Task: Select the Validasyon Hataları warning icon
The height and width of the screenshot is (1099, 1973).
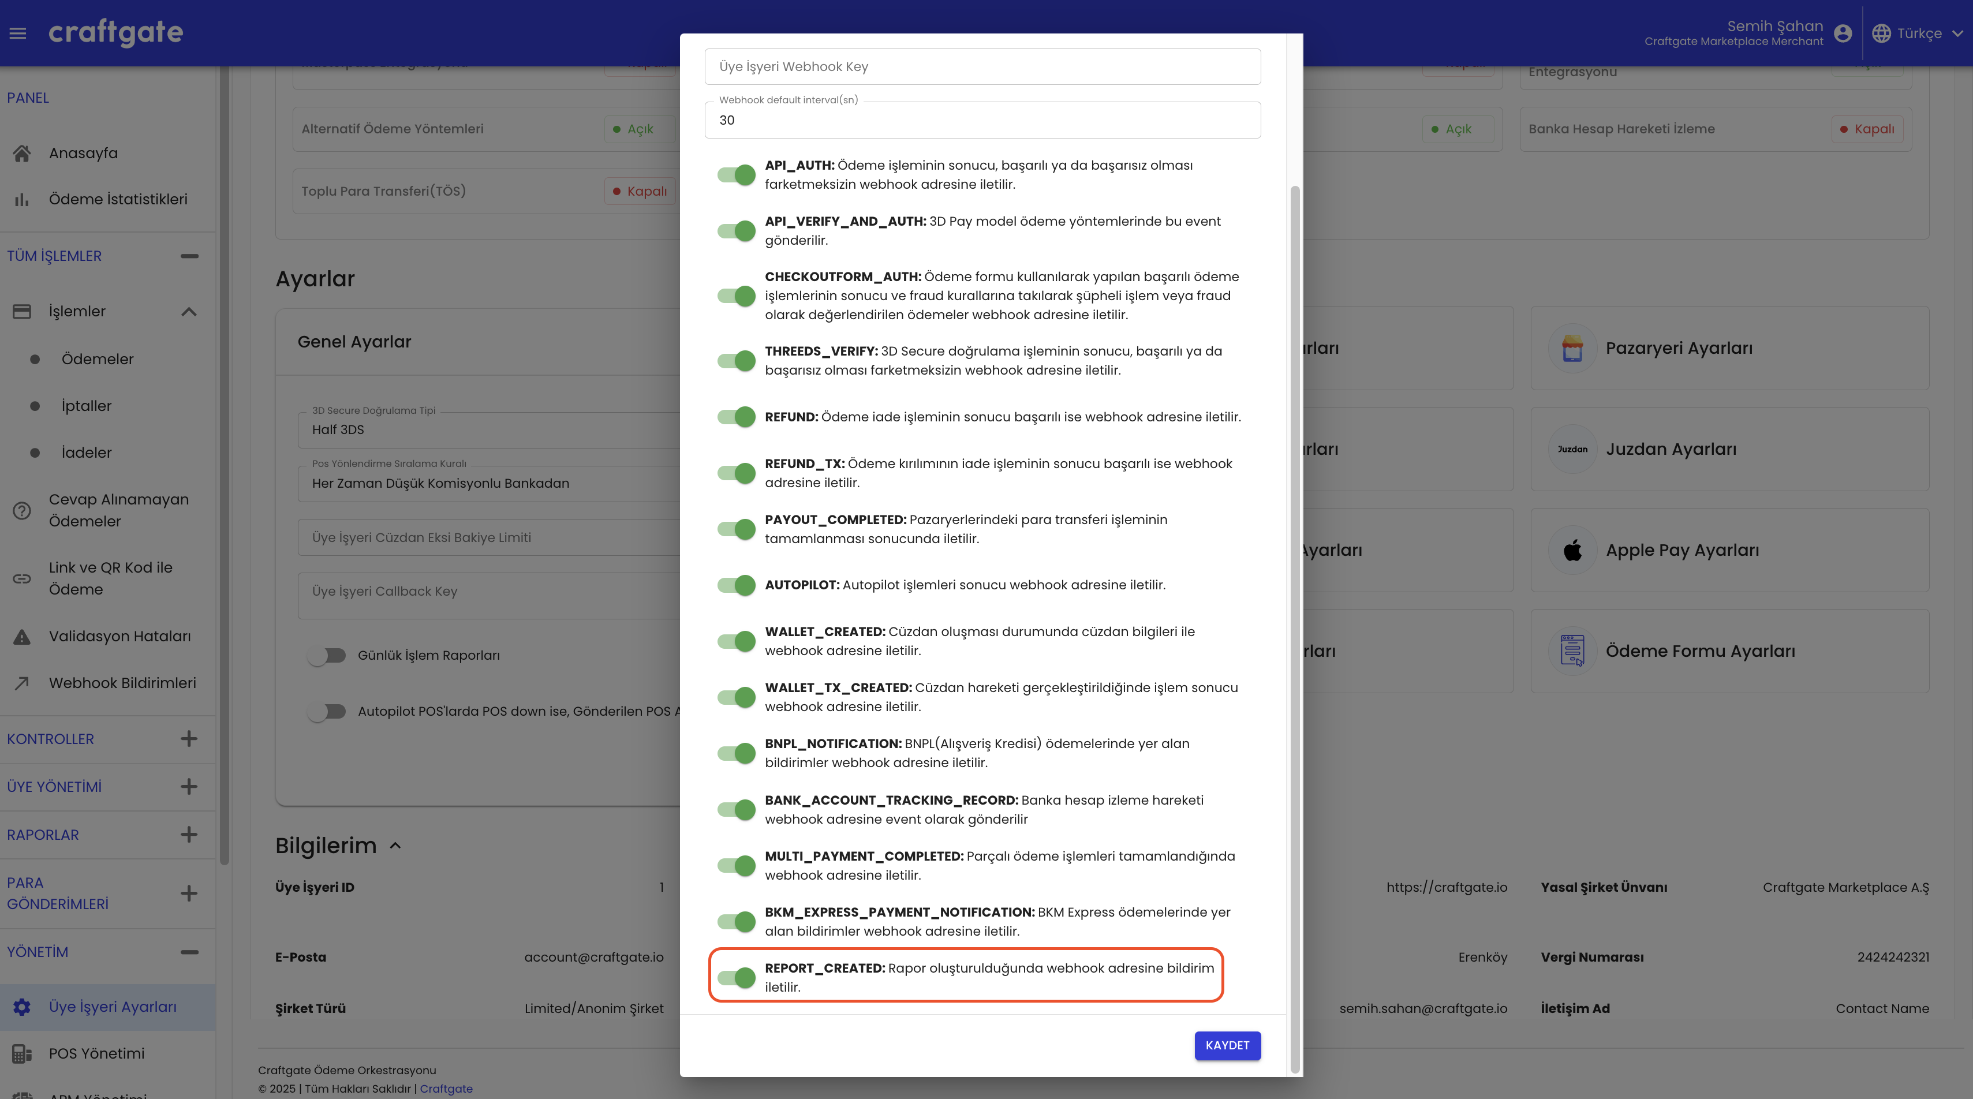Action: click(x=22, y=636)
